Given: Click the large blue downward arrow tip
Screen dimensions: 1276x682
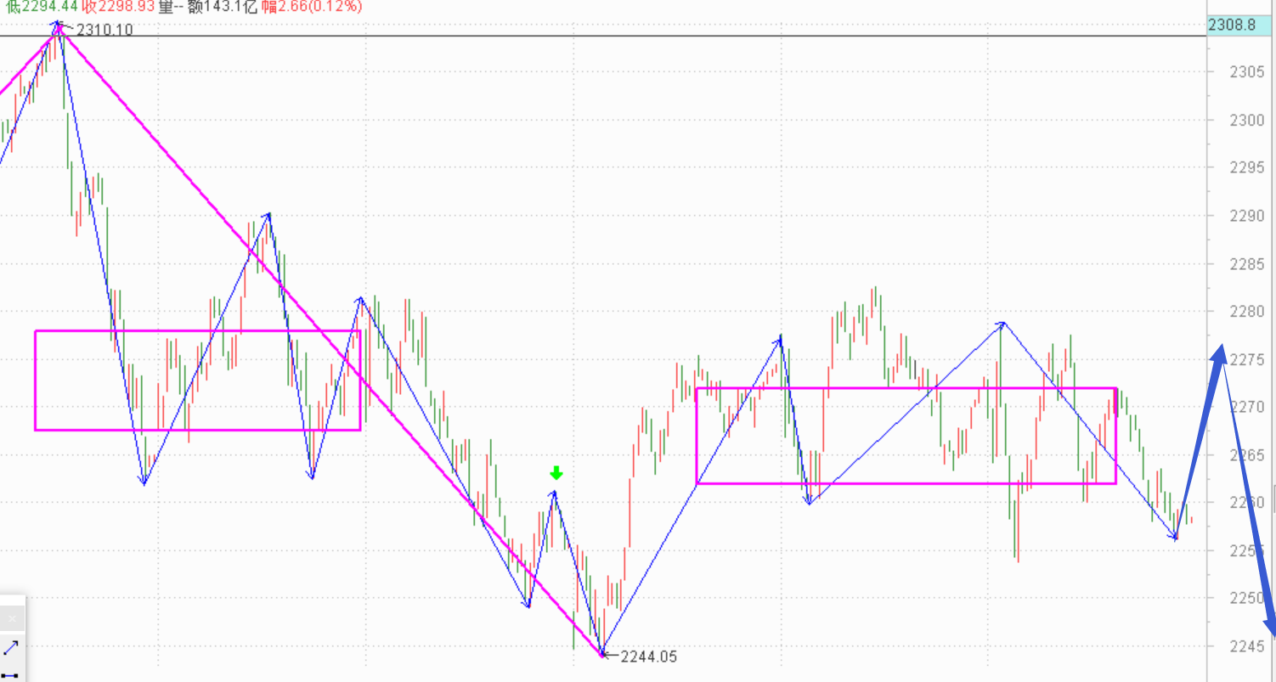Looking at the screenshot, I should coord(1271,629).
